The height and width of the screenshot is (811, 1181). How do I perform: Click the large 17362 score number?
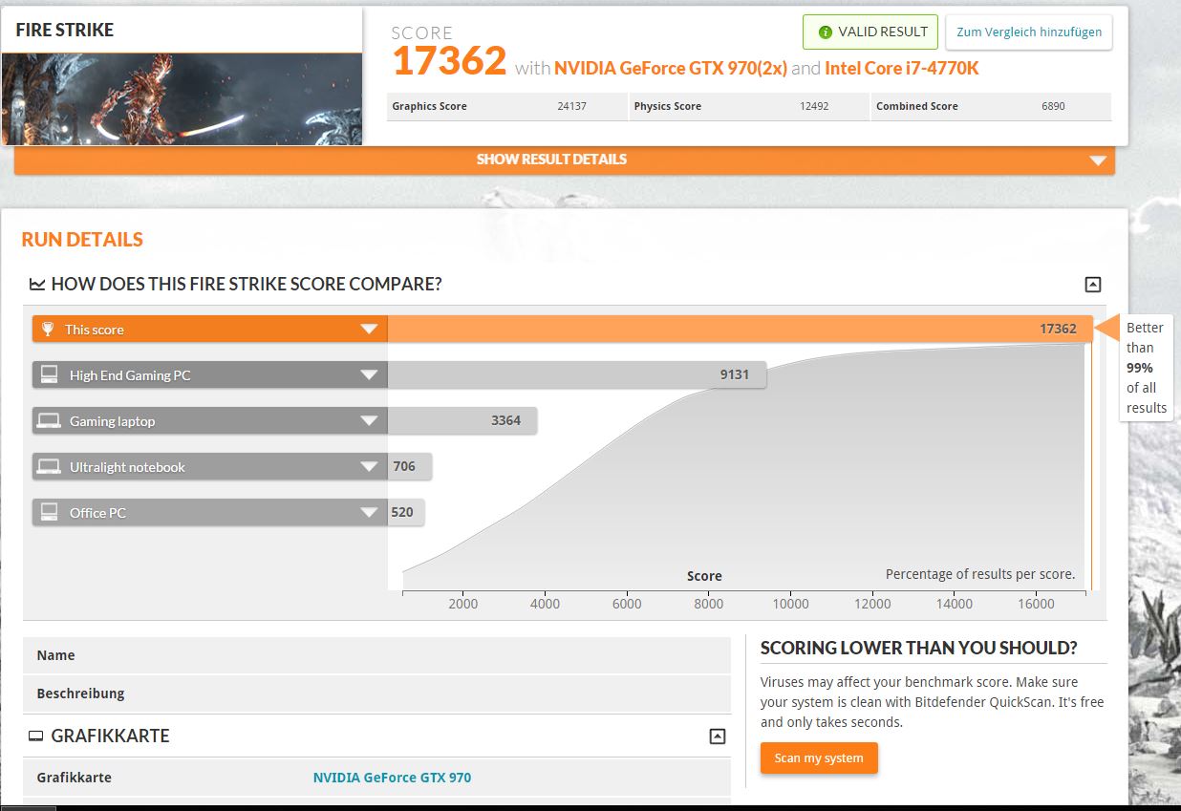click(x=449, y=61)
